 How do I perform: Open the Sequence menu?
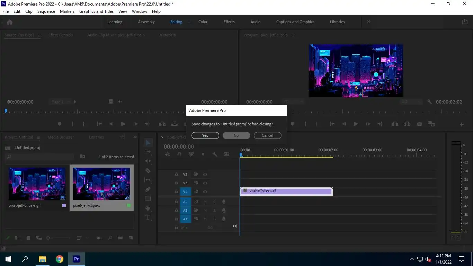[x=46, y=11]
